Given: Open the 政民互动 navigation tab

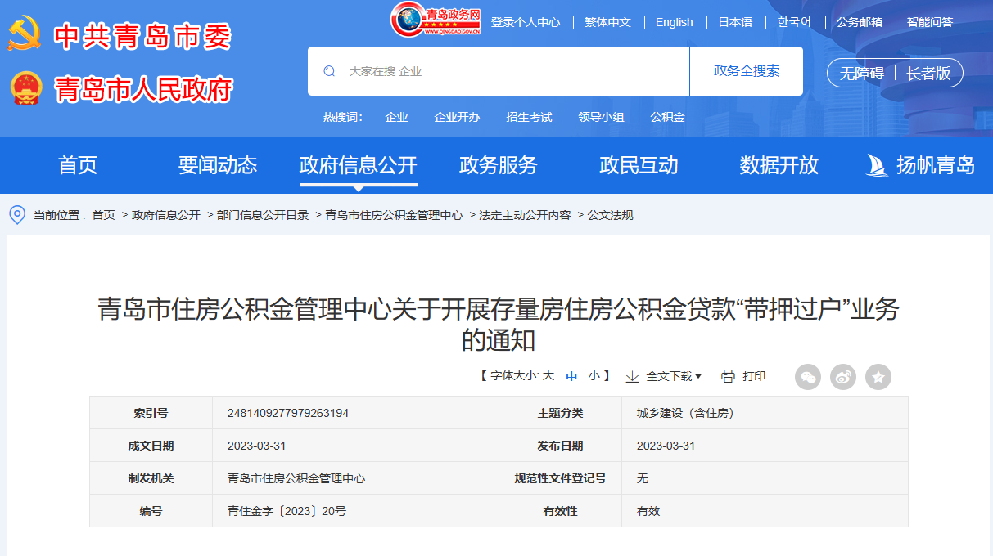Looking at the screenshot, I should (x=639, y=165).
